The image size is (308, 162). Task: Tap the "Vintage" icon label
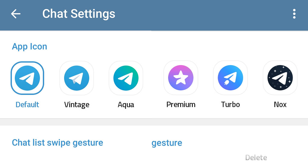click(x=77, y=105)
